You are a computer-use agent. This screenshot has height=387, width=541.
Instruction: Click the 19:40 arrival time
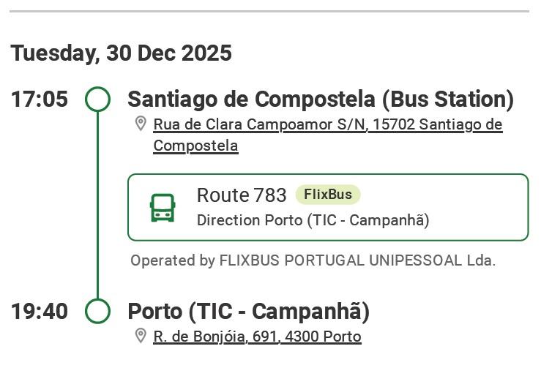pyautogui.click(x=40, y=312)
